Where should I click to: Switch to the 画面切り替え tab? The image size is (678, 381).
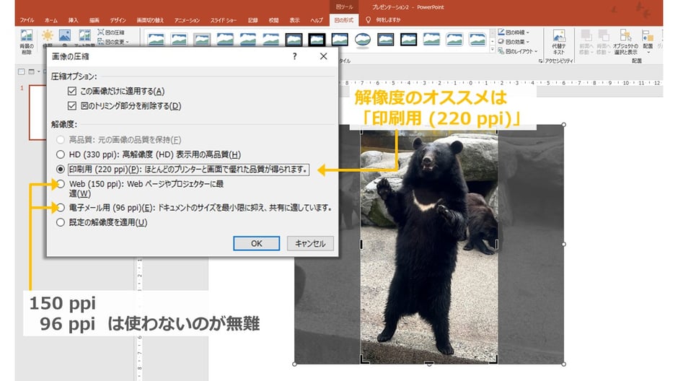coord(150,20)
